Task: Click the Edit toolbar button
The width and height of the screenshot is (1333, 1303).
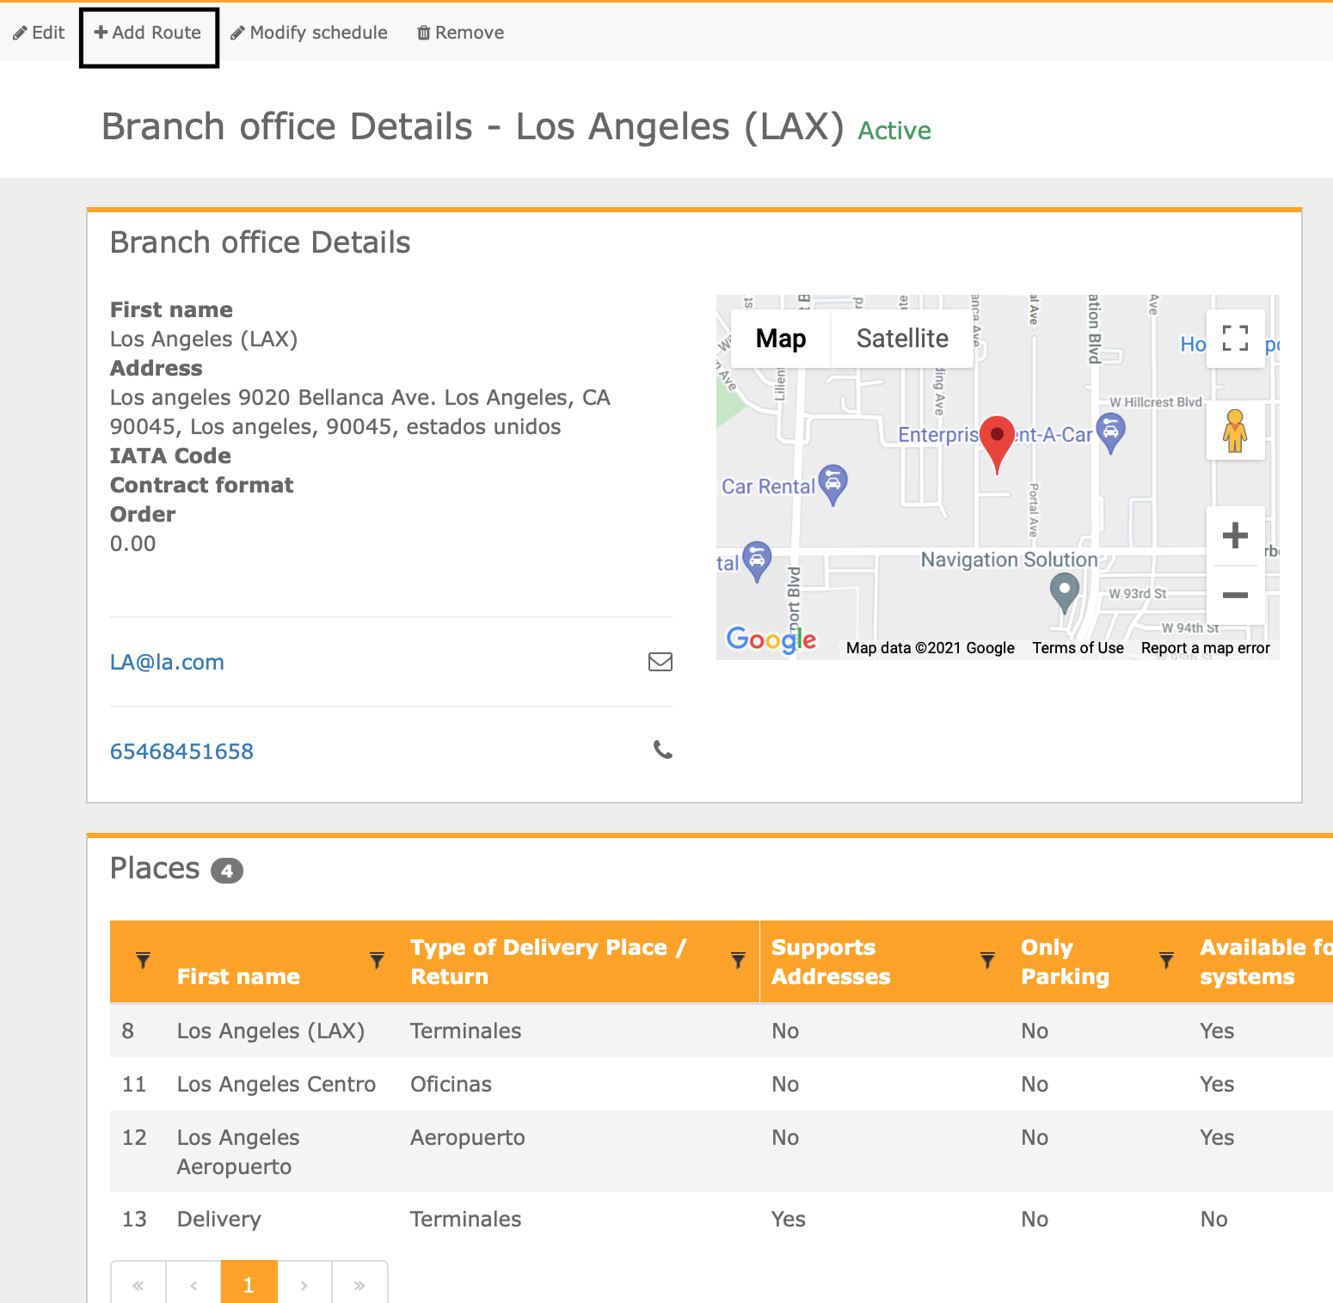Action: (x=39, y=33)
